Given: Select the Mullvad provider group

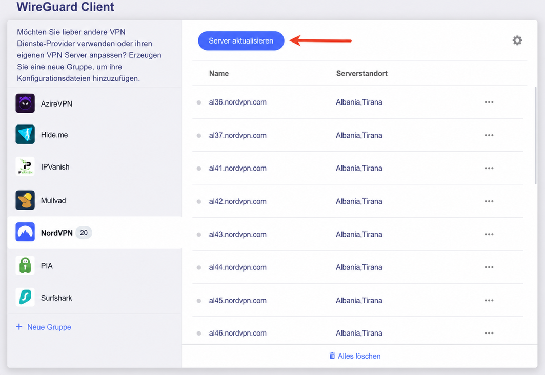Looking at the screenshot, I should (94, 200).
